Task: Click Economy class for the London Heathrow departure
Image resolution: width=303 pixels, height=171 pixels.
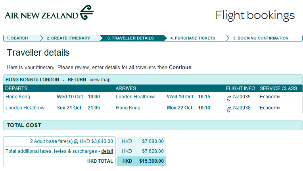Action: point(270,108)
